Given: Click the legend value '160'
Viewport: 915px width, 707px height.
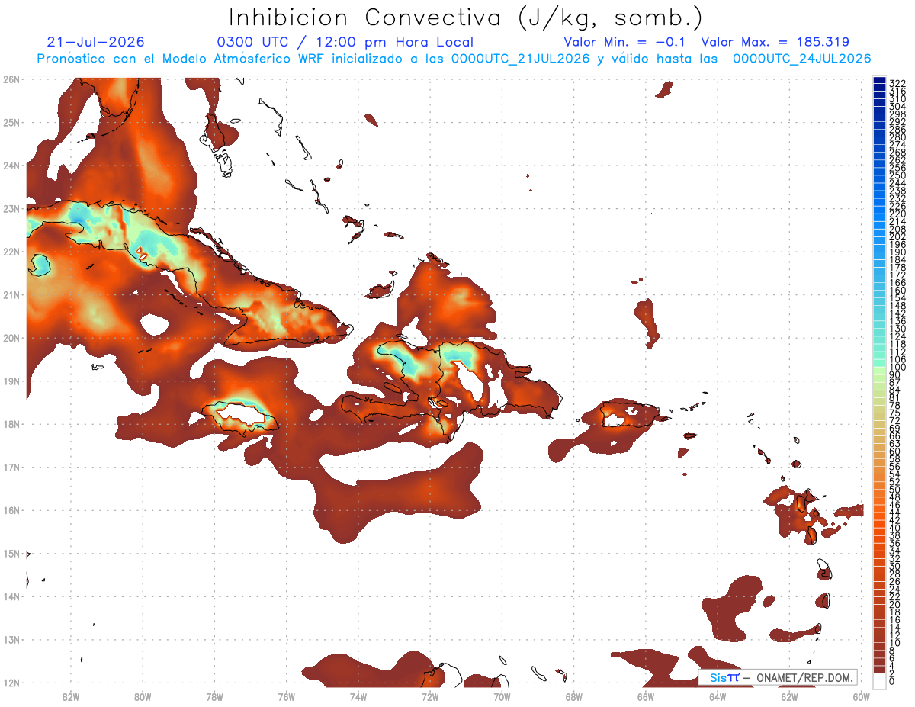Looking at the screenshot, I should pyautogui.click(x=897, y=290).
